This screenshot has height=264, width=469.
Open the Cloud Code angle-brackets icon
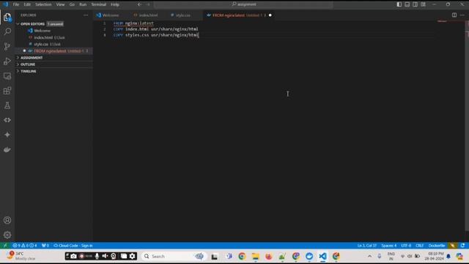(x=7, y=120)
